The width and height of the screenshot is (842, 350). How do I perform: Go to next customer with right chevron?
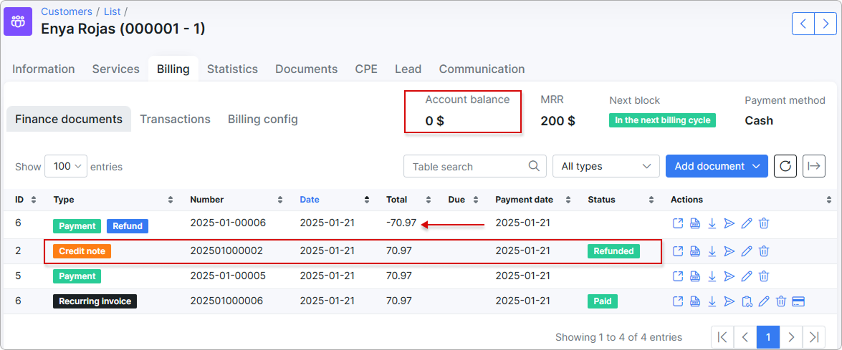click(x=826, y=24)
